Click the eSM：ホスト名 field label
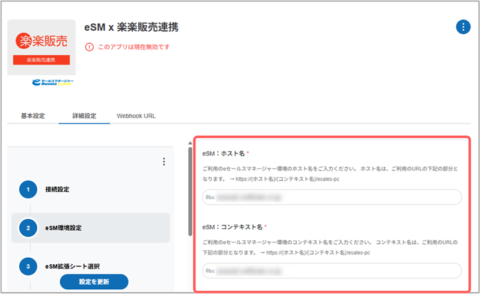The width and height of the screenshot is (480, 295). (223, 154)
